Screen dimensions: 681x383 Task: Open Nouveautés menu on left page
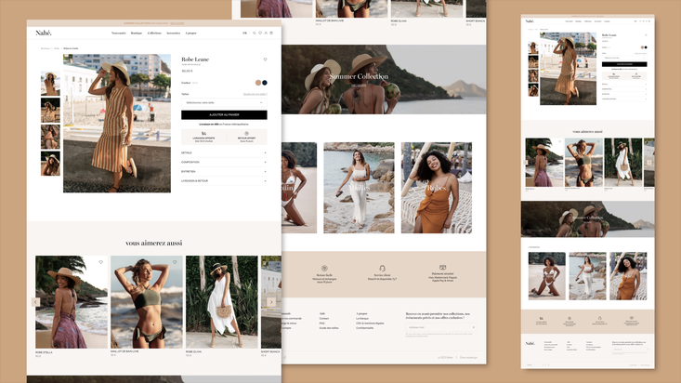pos(119,33)
